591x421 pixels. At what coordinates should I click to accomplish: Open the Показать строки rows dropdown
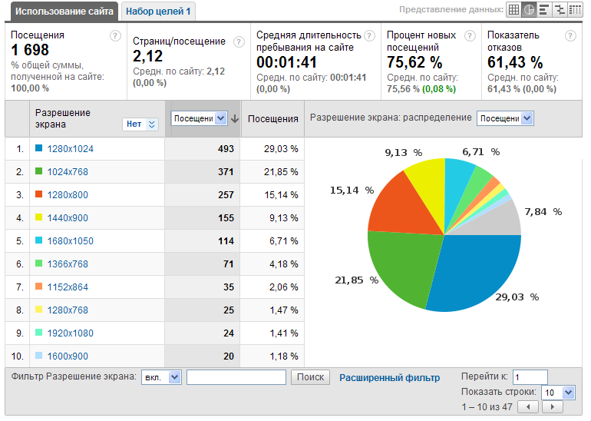coord(558,392)
